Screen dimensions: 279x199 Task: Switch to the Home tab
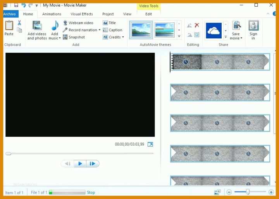coord(28,14)
